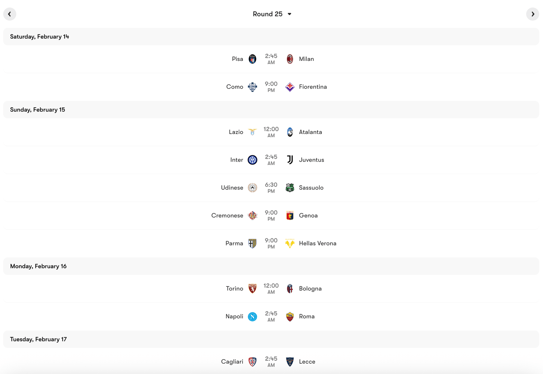The image size is (543, 374).
Task: Open the Parma vs Hellas Verona fixture
Action: [x=271, y=243]
